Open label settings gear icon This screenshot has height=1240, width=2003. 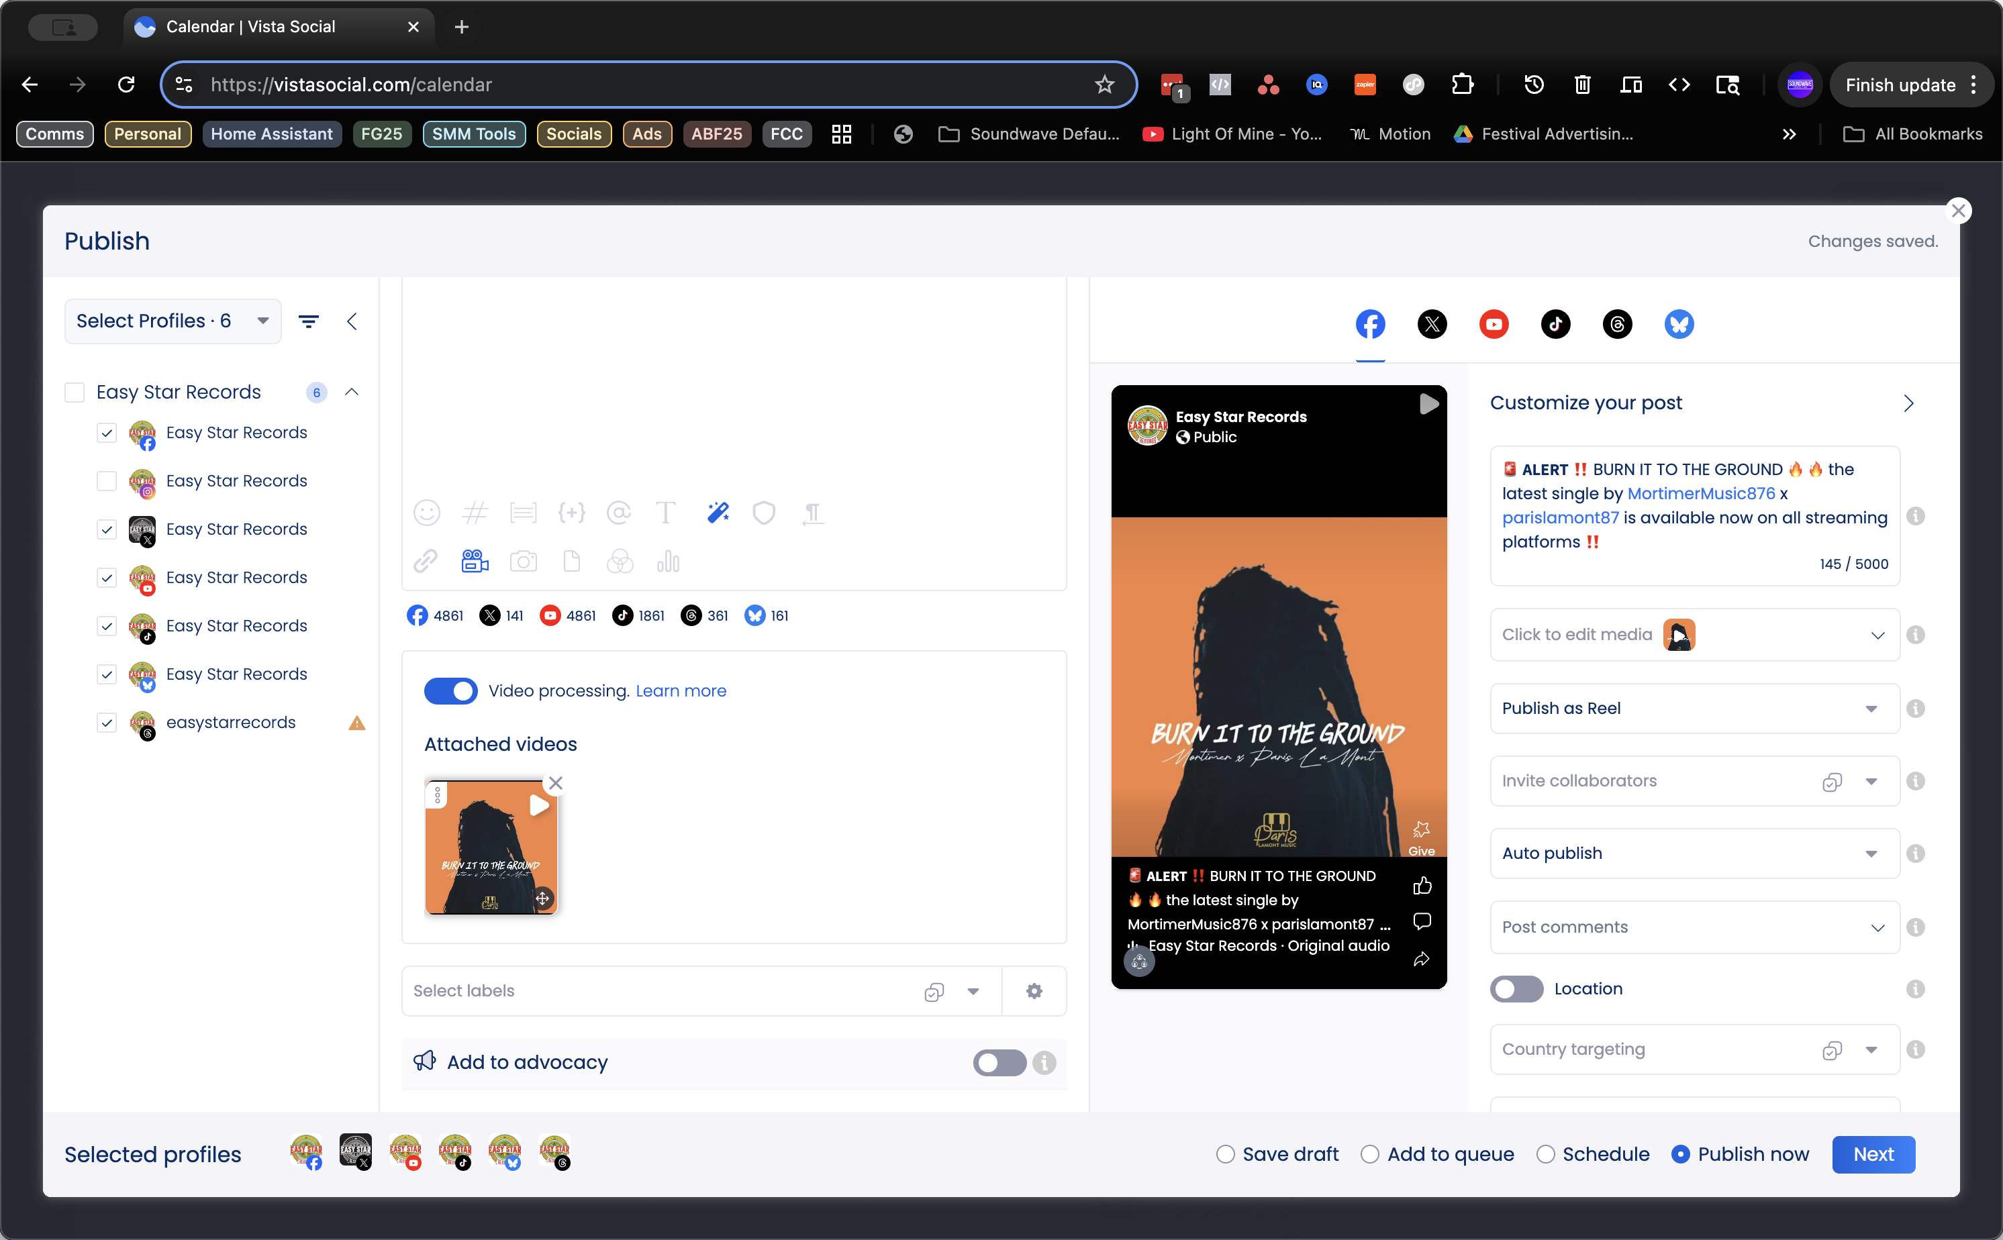click(1034, 990)
